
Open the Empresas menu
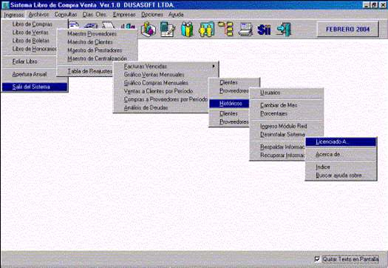pyautogui.click(x=124, y=15)
